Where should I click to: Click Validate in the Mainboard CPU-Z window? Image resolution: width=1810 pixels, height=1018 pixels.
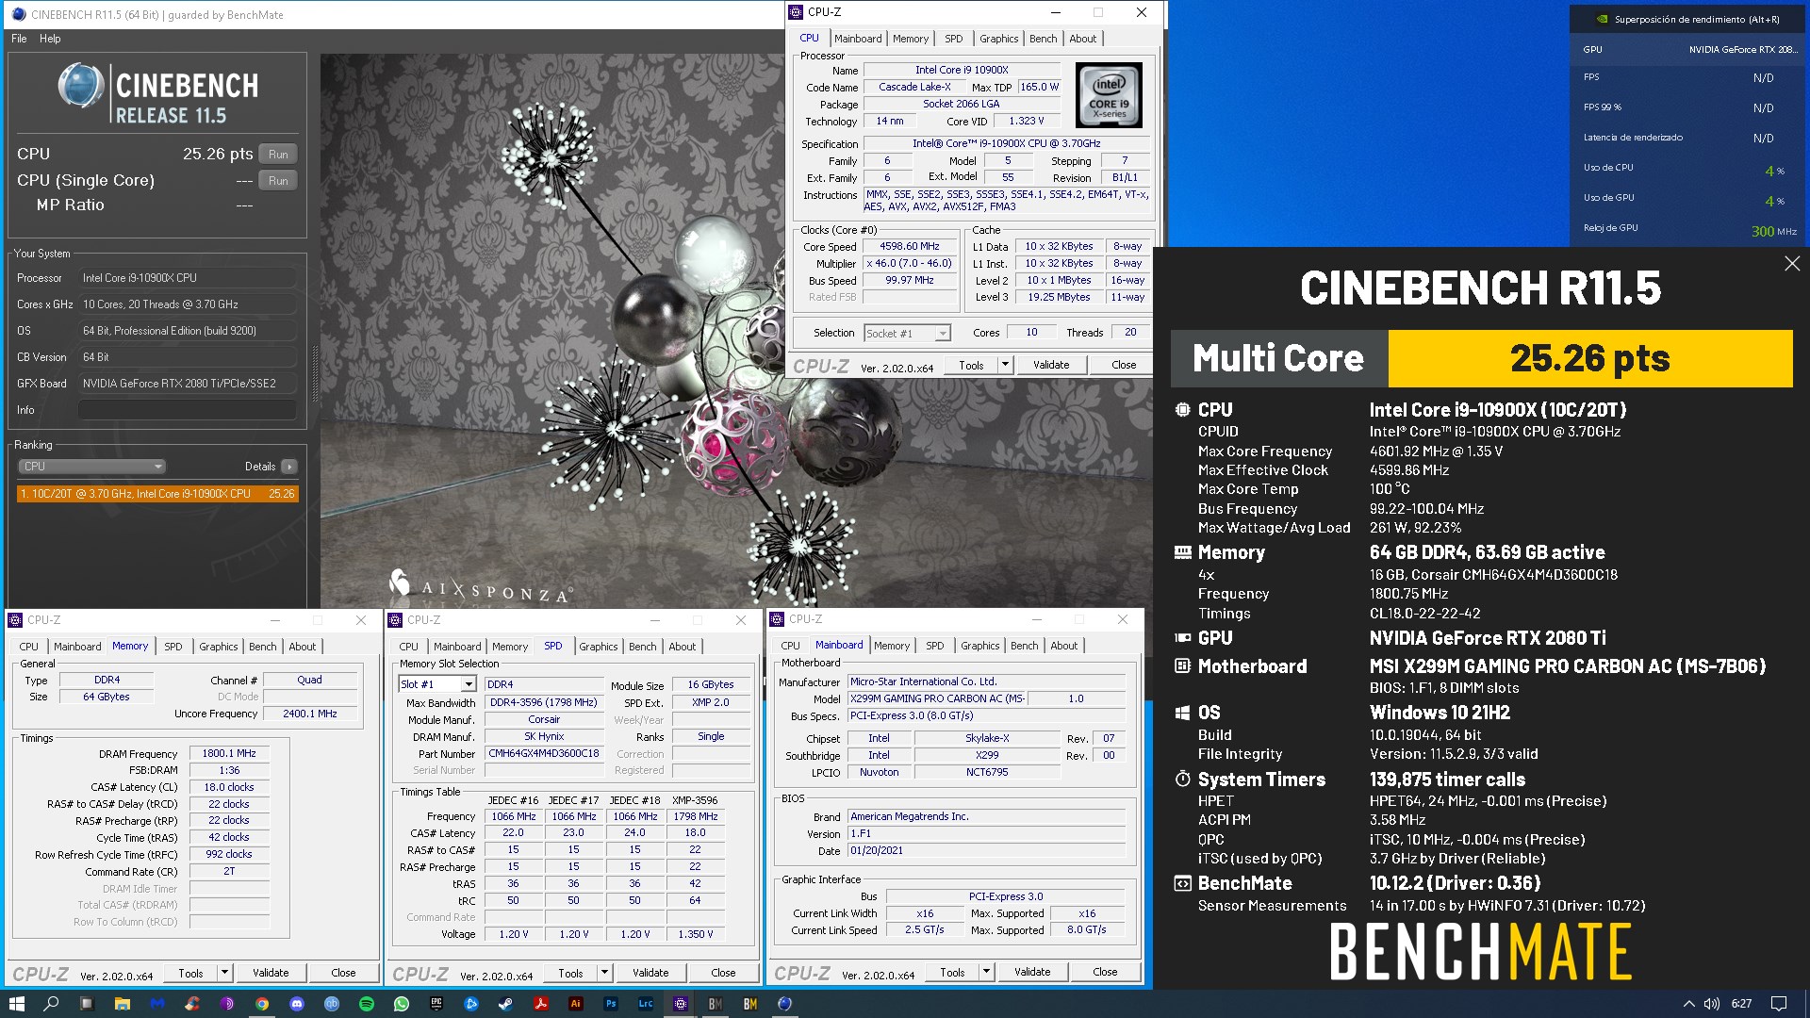(1032, 972)
